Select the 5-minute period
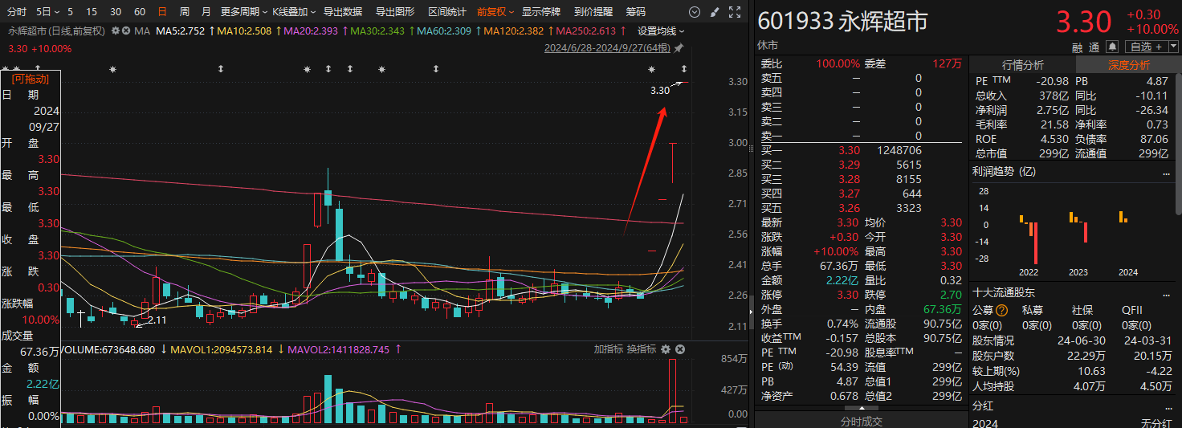The image size is (1182, 428). [x=71, y=12]
